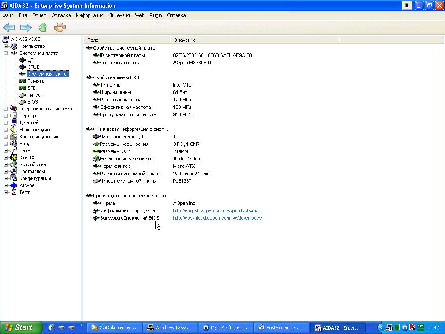Click the Сеть network icon
This screenshot has height=334, width=445.
pos(14,150)
